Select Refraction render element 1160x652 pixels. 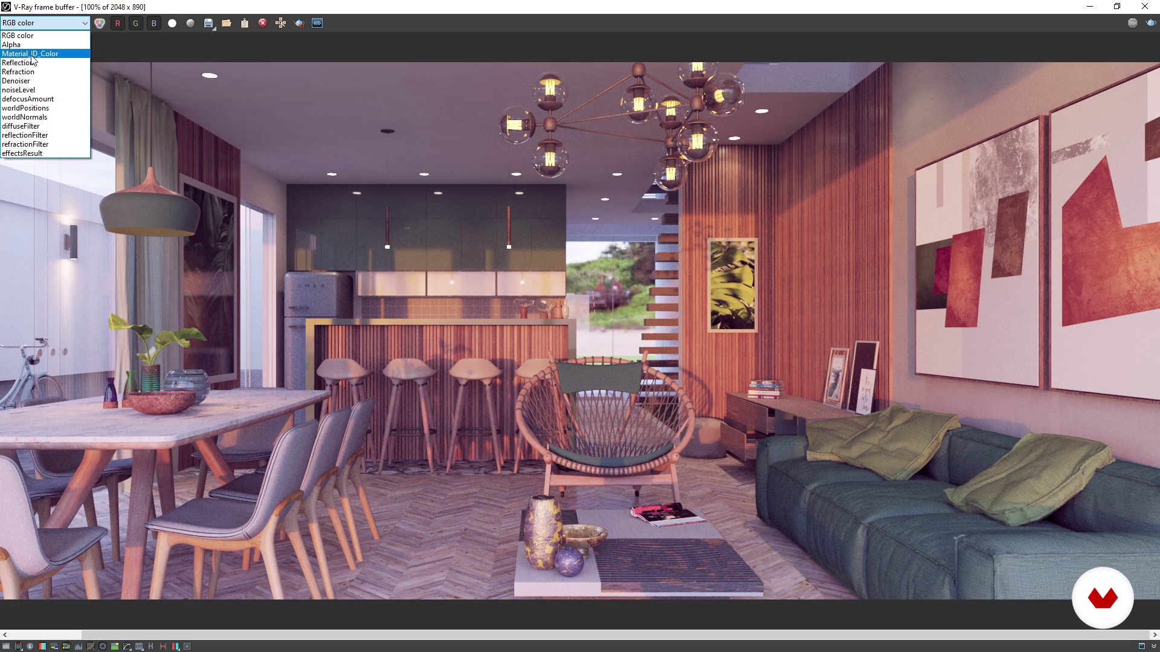(x=45, y=72)
